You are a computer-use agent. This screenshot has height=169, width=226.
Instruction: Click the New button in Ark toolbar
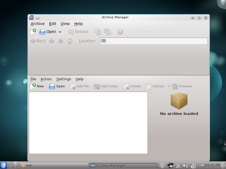[37, 86]
